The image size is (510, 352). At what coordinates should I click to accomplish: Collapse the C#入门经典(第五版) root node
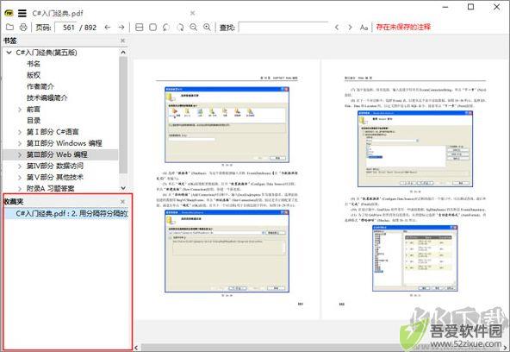[9, 53]
